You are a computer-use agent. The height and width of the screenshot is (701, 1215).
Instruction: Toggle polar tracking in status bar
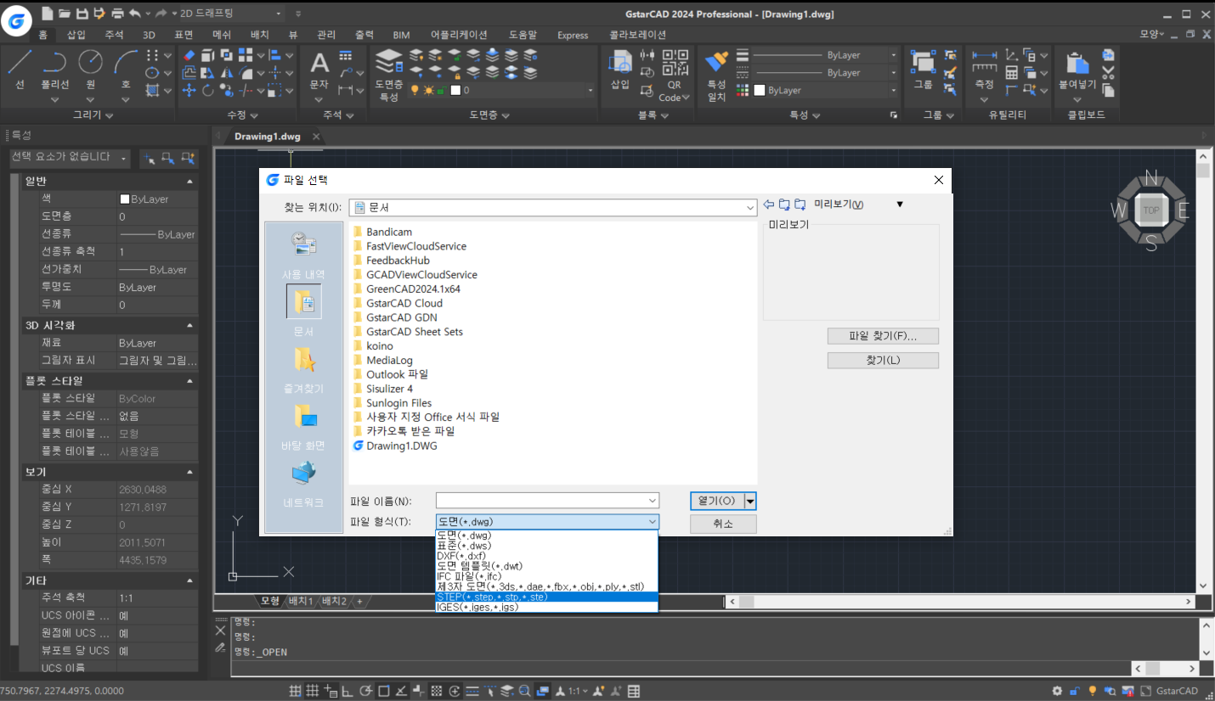click(x=365, y=691)
